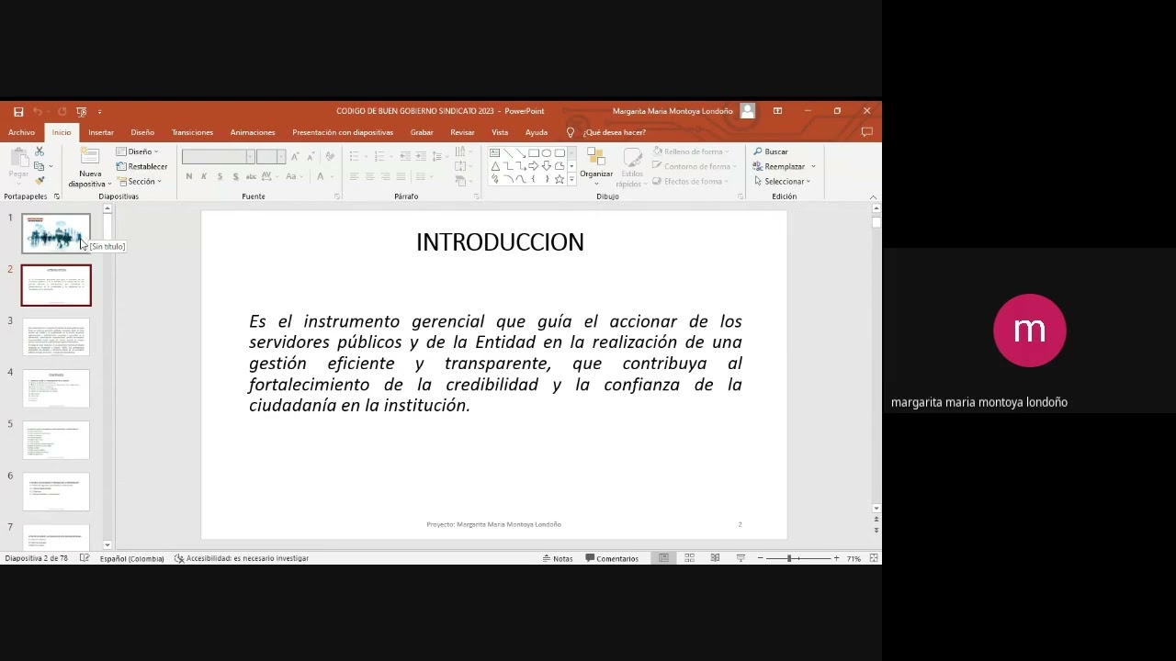Switch to Slide Sorter view in status bar
Image resolution: width=1176 pixels, height=661 pixels.
[689, 558]
